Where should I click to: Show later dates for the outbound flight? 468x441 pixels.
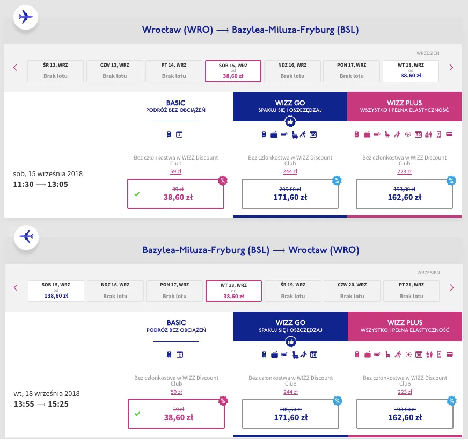[451, 68]
